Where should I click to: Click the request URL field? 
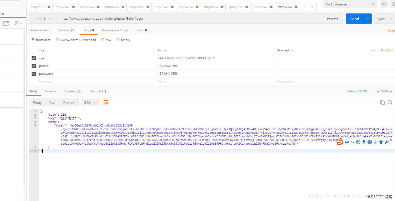tap(190, 19)
